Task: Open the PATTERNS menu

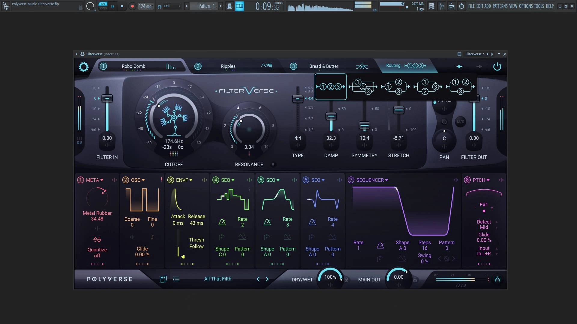Action: tap(500, 6)
